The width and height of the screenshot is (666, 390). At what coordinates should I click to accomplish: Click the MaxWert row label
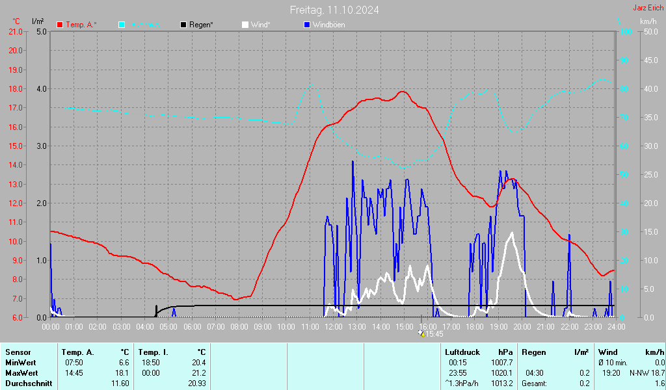click(21, 373)
